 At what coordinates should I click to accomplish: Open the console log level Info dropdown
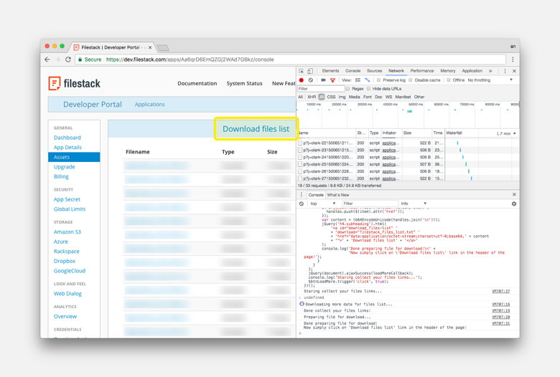pos(414,204)
